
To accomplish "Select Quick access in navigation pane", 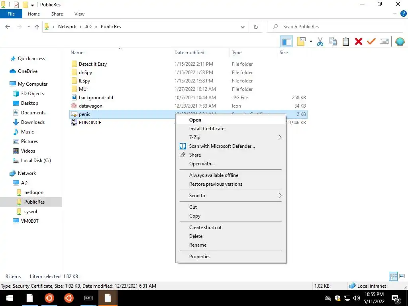I will (x=31, y=59).
